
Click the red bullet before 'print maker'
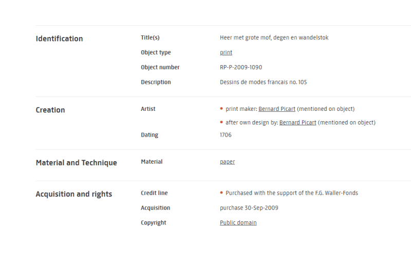click(x=221, y=108)
